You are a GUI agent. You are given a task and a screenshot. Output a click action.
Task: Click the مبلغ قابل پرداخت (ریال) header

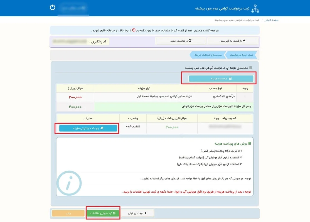tap(172, 118)
